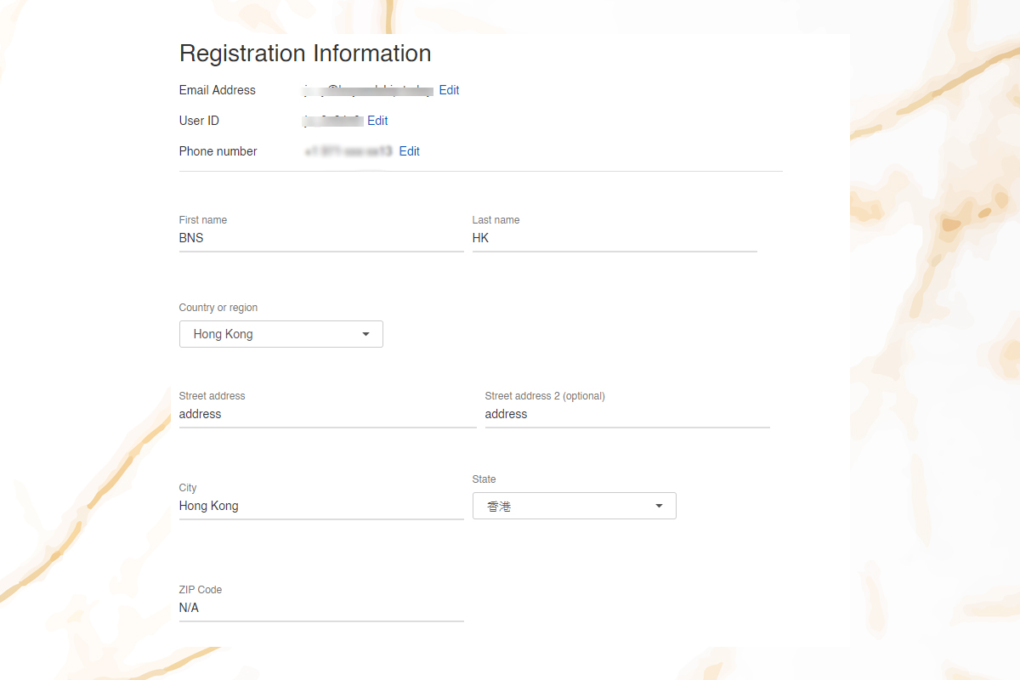Click Edit link beside Email Address
Viewport: 1020px width, 680px height.
pos(449,90)
